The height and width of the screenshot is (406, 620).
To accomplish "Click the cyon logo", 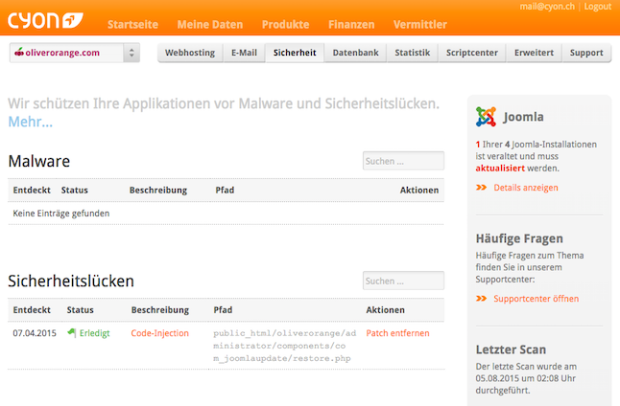I will 45,20.
